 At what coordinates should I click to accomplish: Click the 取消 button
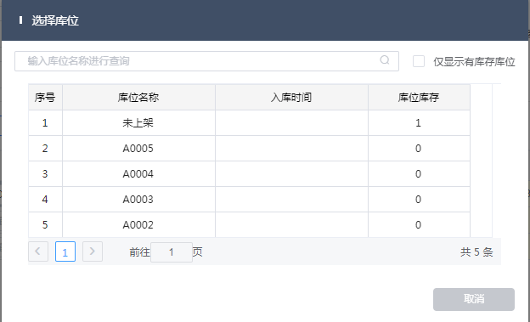coord(474,299)
